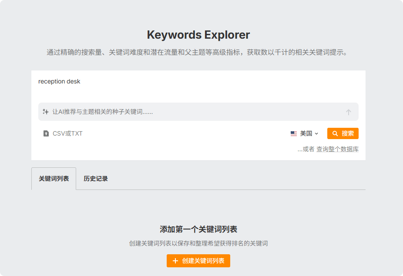The image size is (403, 276).
Task: Click the plus icon on 创建关键词列表 button
Action: coord(175,261)
